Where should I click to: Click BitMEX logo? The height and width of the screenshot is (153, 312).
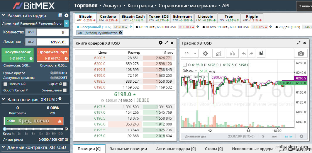pos(34,6)
